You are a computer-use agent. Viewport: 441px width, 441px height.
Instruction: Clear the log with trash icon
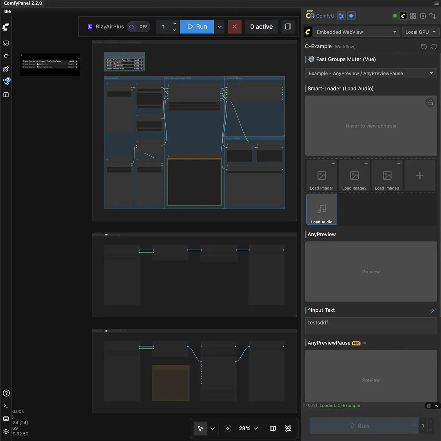pyautogui.click(x=429, y=406)
